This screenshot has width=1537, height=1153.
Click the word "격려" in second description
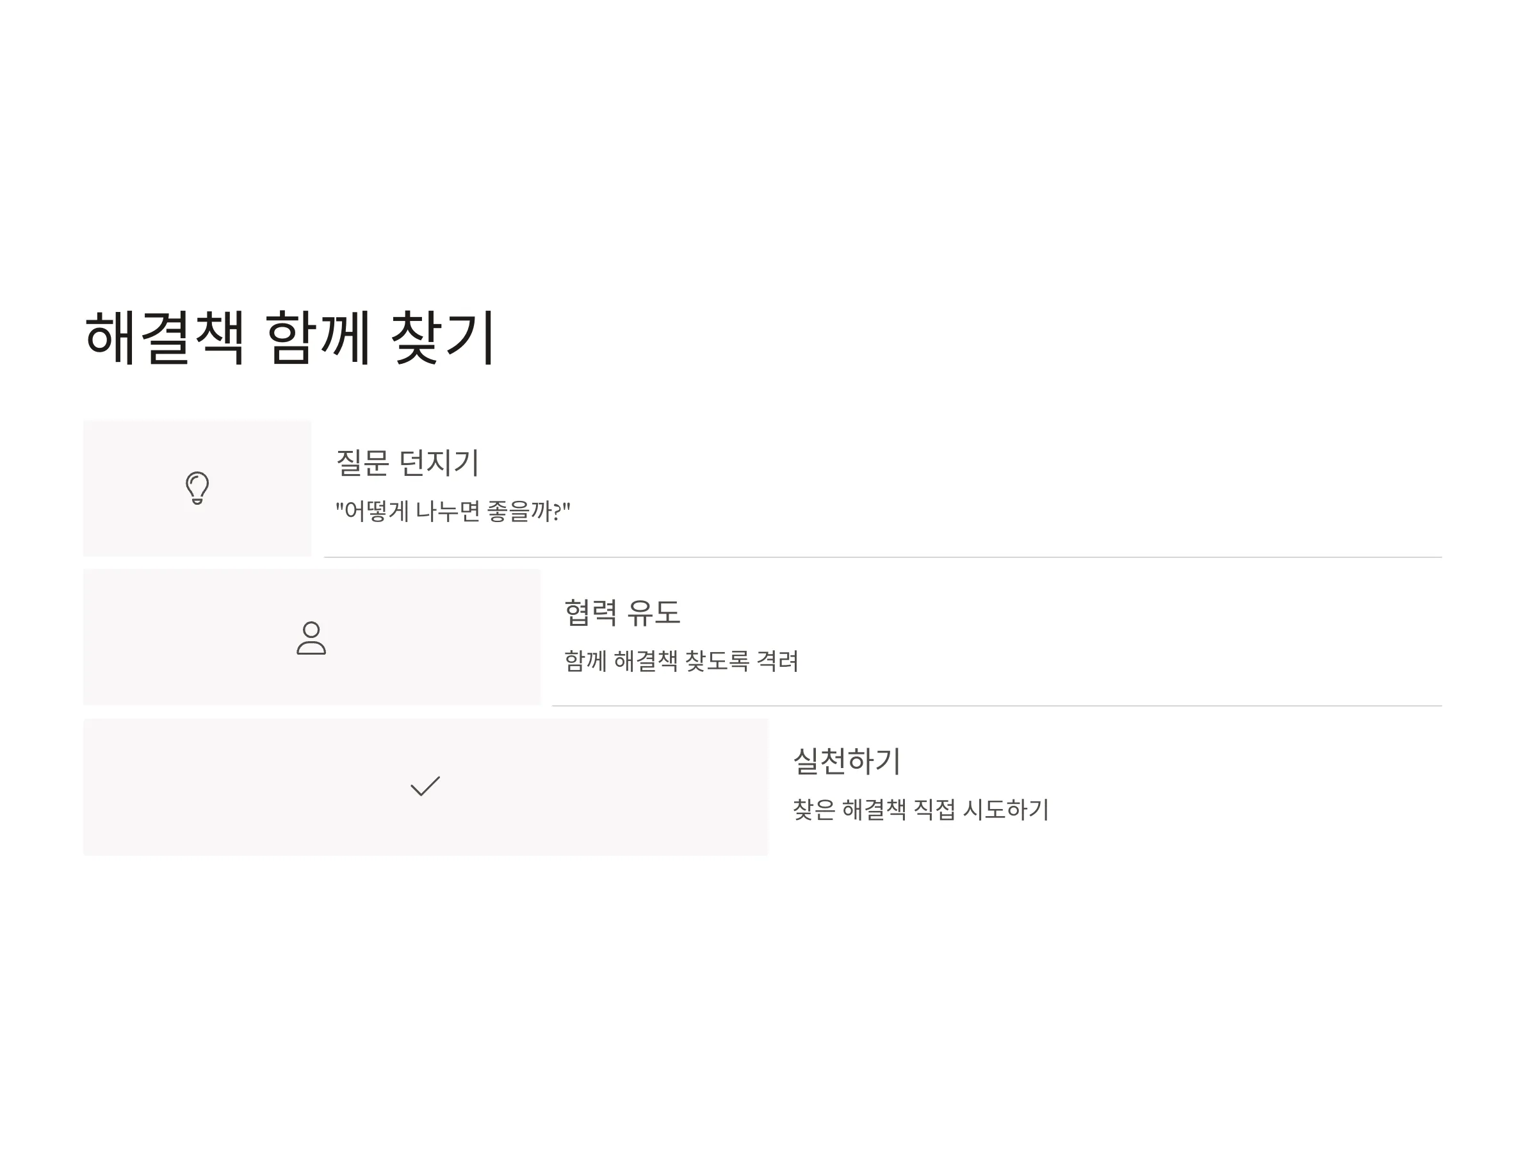pyautogui.click(x=777, y=660)
